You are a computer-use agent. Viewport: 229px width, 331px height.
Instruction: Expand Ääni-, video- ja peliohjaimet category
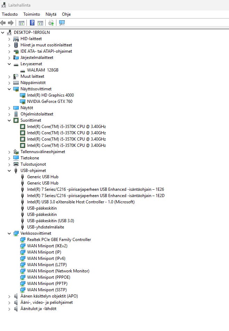click(x=9, y=302)
